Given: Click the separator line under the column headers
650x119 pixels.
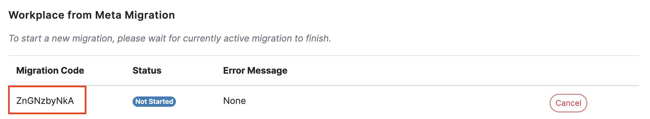Looking at the screenshot, I should 323,86.
